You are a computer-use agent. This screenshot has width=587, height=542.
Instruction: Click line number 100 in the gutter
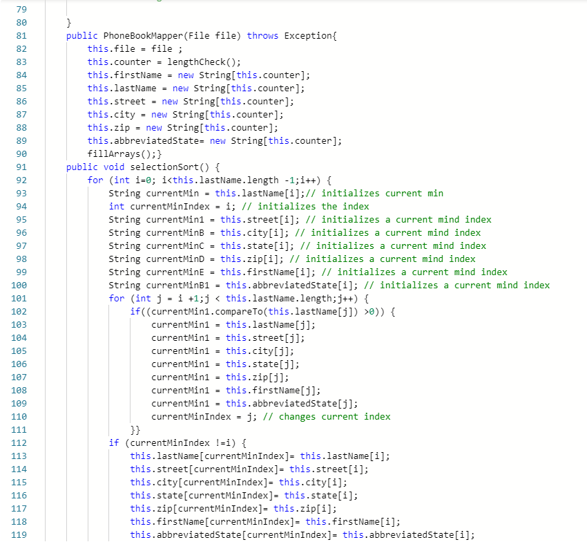tap(21, 285)
